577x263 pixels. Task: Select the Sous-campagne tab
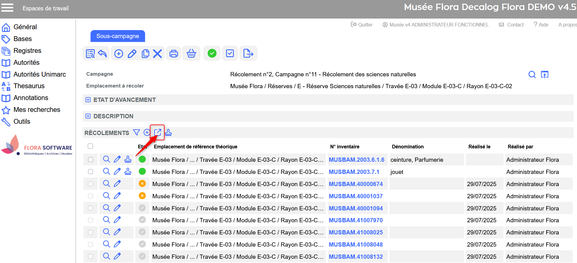(x=118, y=36)
